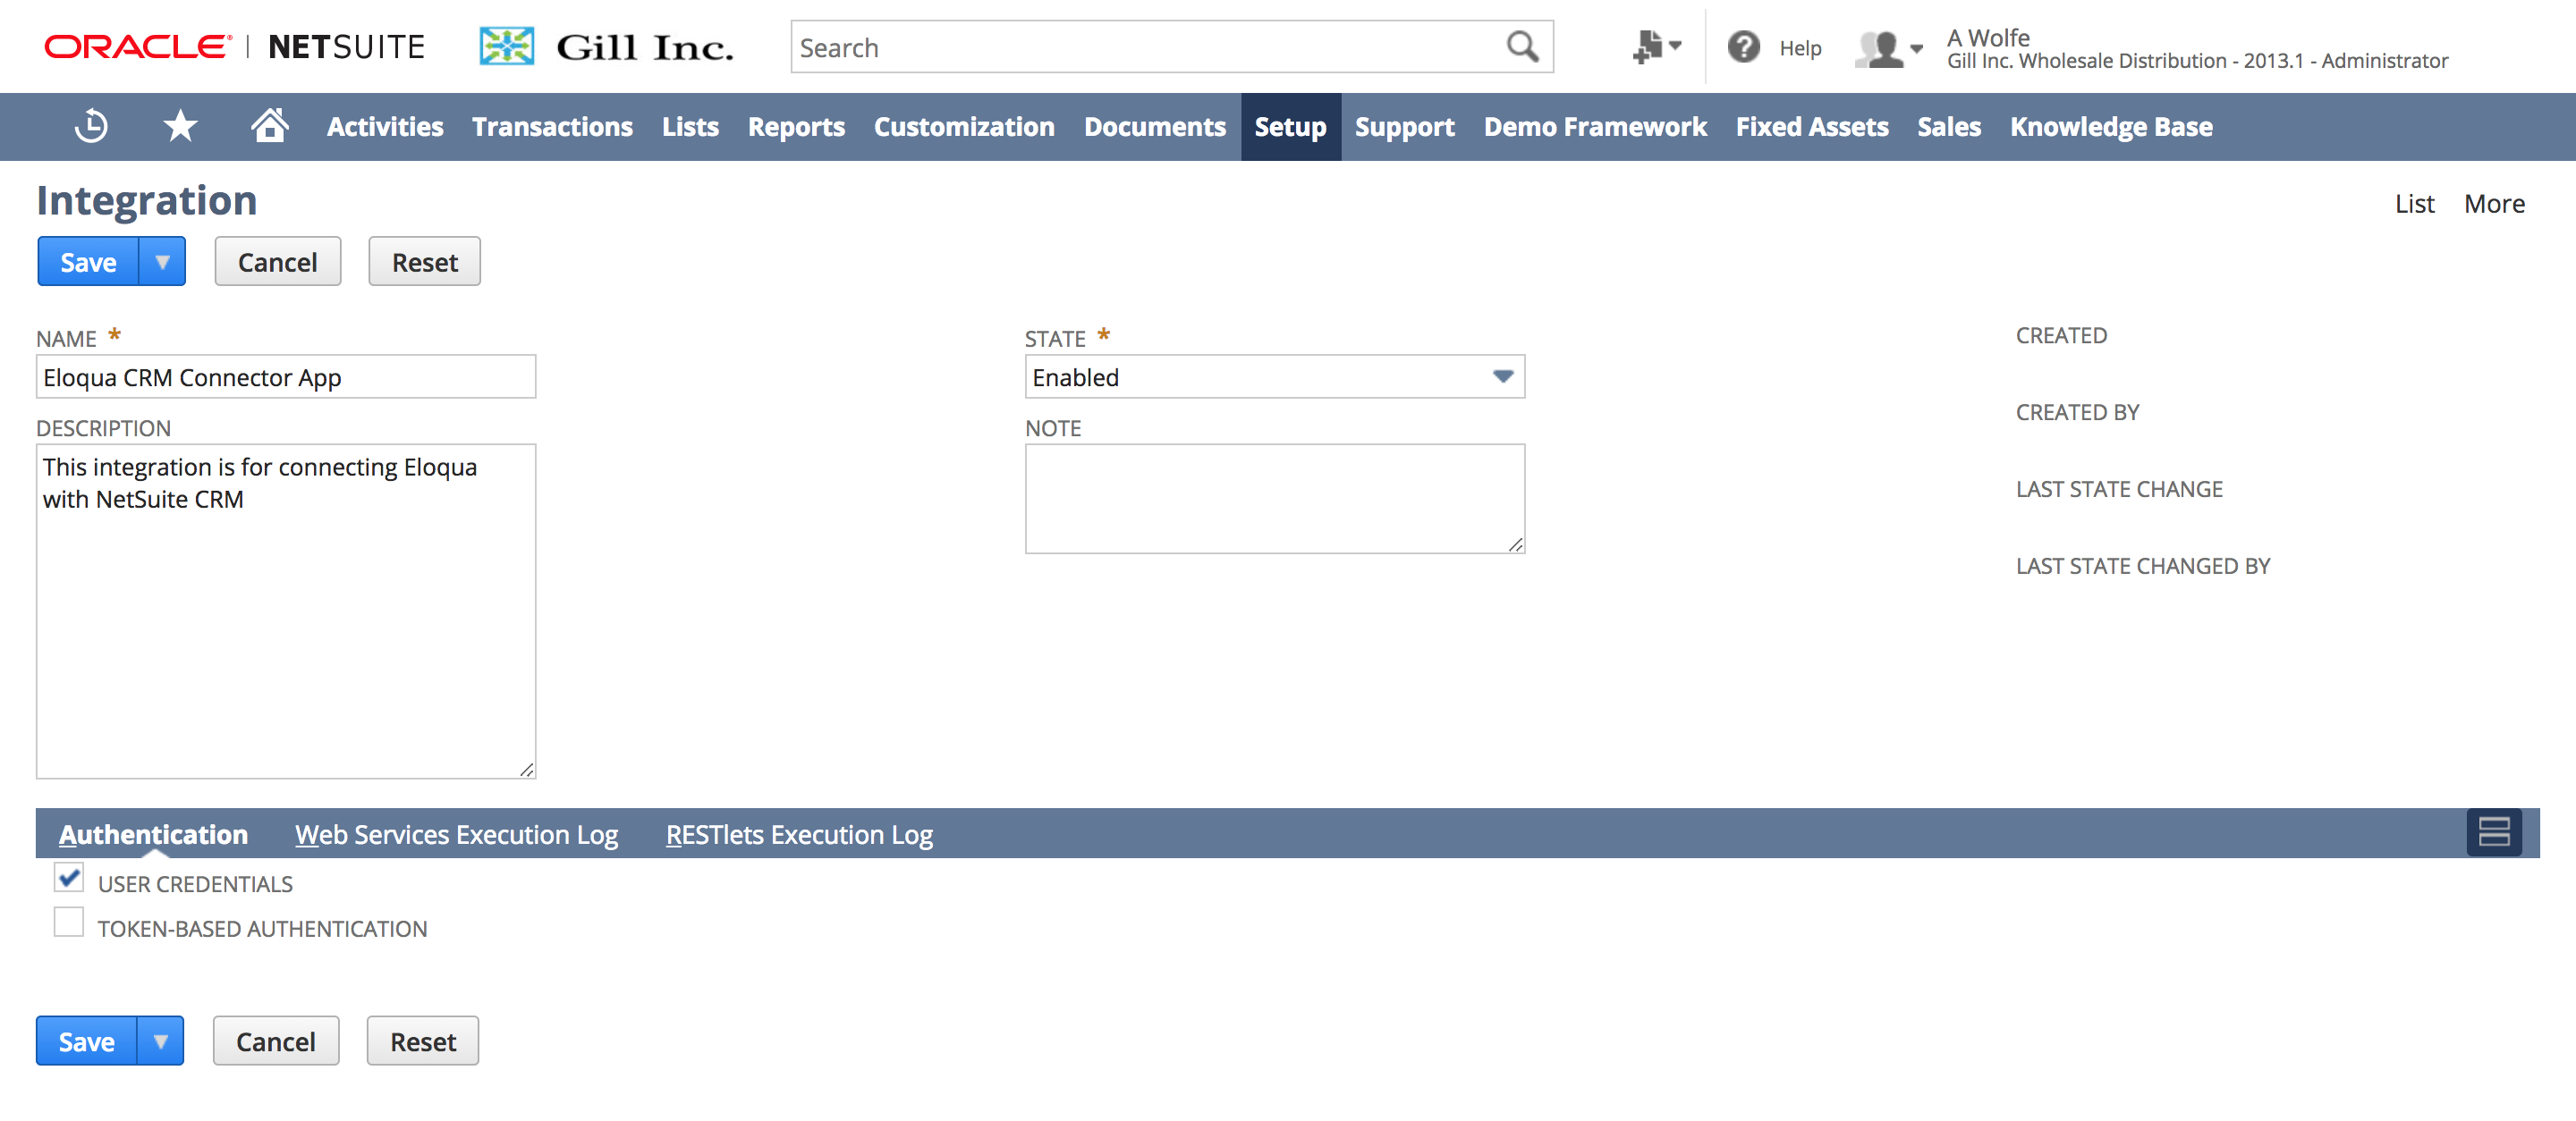Uncheck the User Credentials checkbox
The height and width of the screenshot is (1121, 2576).
point(69,878)
